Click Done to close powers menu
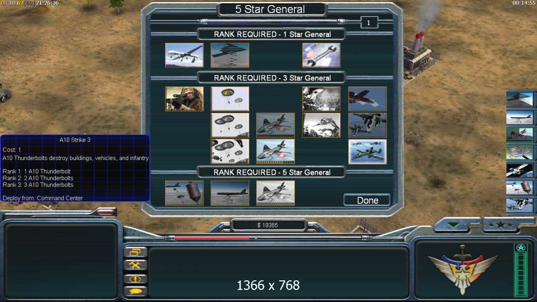 [x=367, y=200]
